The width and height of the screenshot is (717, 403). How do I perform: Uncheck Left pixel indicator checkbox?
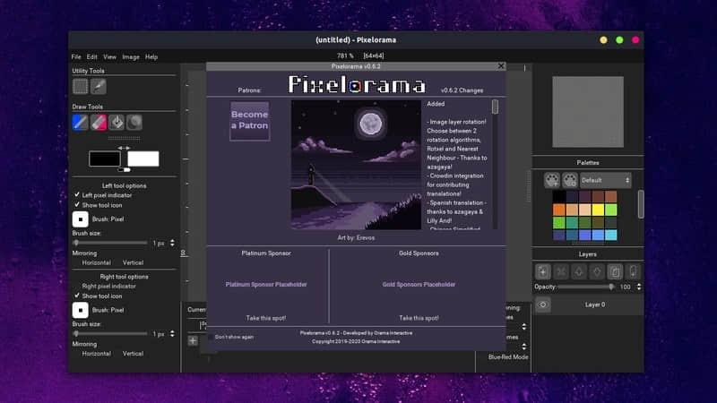[76, 194]
